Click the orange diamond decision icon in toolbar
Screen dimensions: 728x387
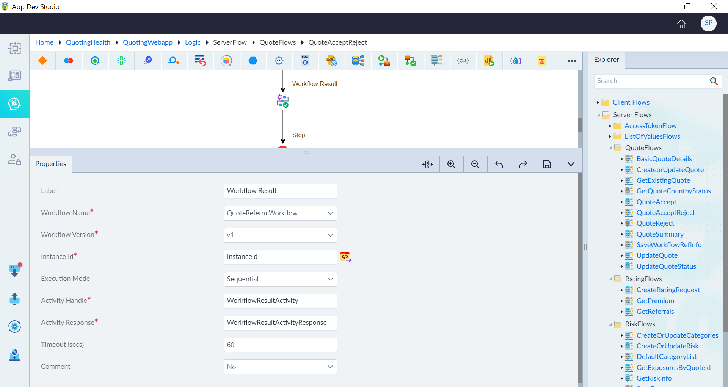point(42,61)
